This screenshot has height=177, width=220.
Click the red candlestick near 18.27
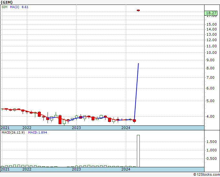(138, 10)
